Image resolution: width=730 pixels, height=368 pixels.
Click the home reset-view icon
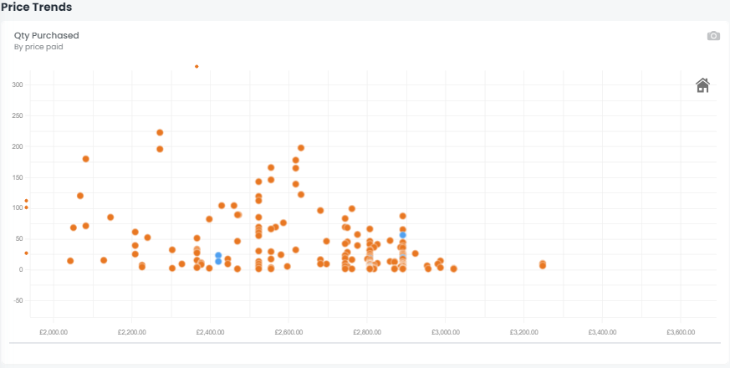point(702,85)
